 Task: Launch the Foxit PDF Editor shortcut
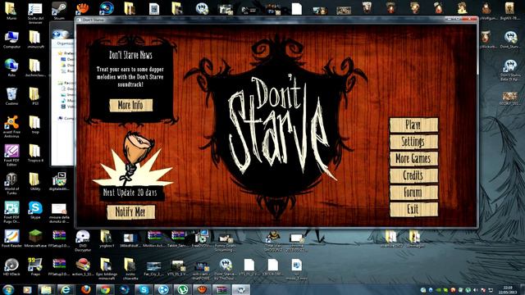pos(11,155)
